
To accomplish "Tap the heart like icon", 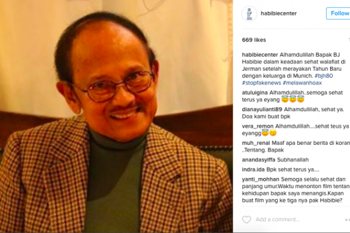I will pyautogui.click(x=246, y=219).
